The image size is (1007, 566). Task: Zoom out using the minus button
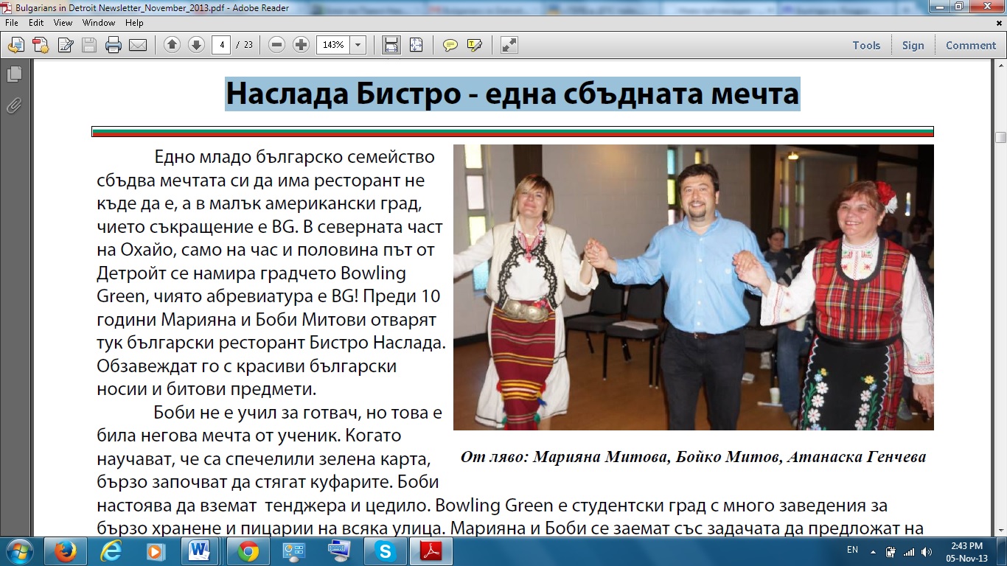pyautogui.click(x=277, y=45)
